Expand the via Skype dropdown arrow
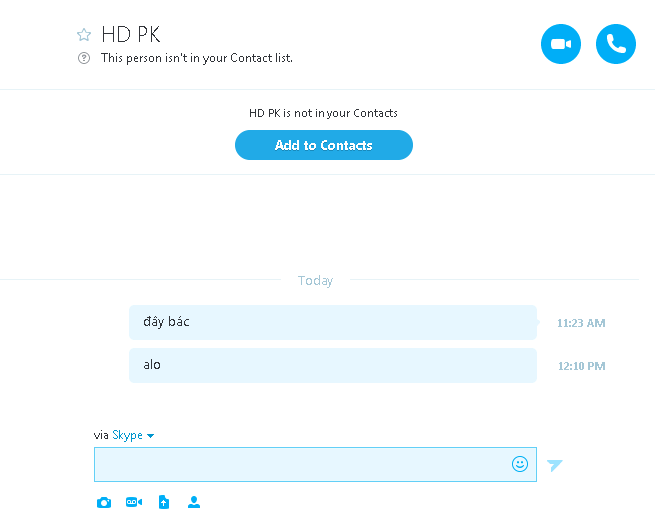This screenshot has height=518, width=655. pos(151,436)
